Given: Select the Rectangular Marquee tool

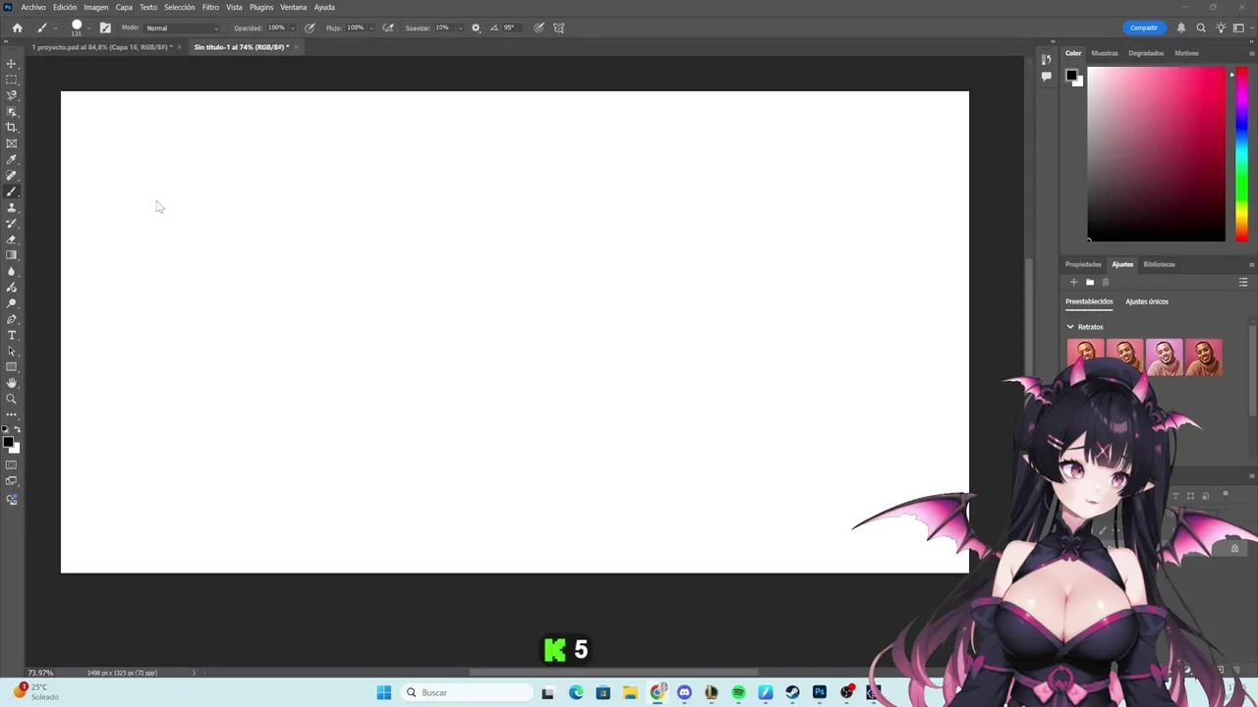Looking at the screenshot, I should [x=12, y=80].
